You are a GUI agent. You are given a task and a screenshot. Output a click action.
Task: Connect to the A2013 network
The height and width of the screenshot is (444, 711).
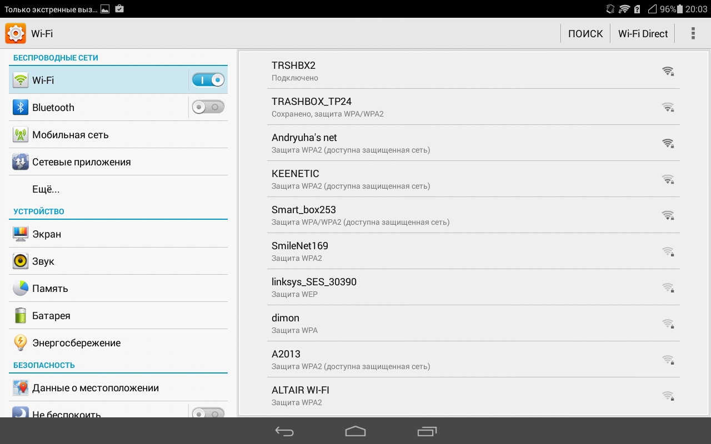473,359
